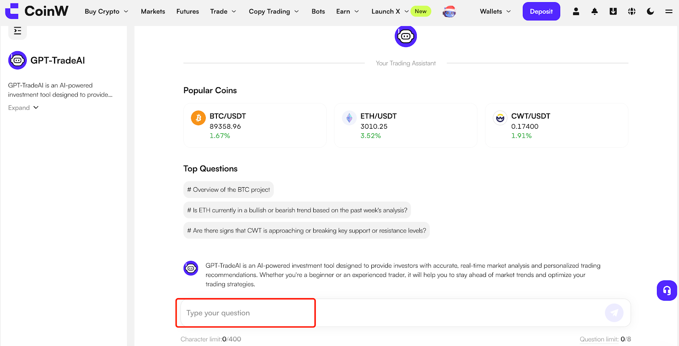Open the Futures menu item
Image resolution: width=679 pixels, height=346 pixels.
point(188,11)
